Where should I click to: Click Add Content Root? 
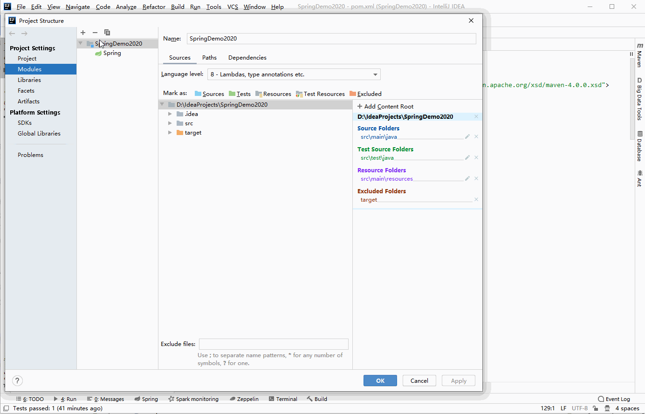tap(385, 107)
